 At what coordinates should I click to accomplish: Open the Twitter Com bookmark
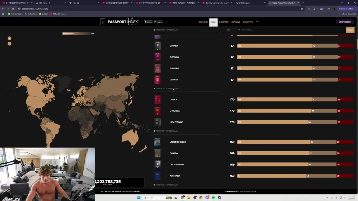[x=31, y=14]
